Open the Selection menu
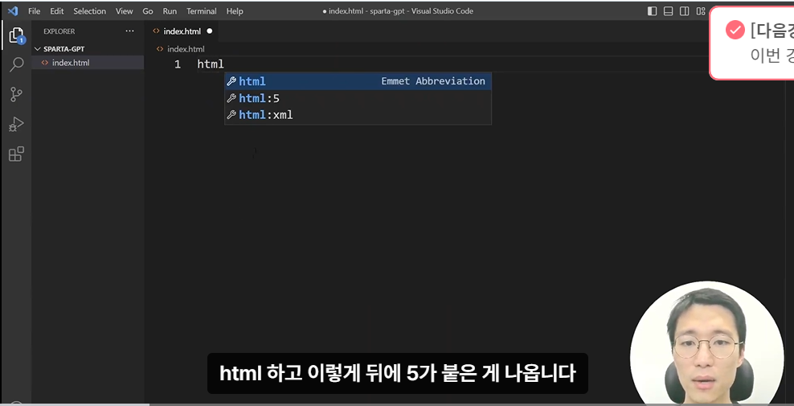The width and height of the screenshot is (794, 406). [90, 10]
